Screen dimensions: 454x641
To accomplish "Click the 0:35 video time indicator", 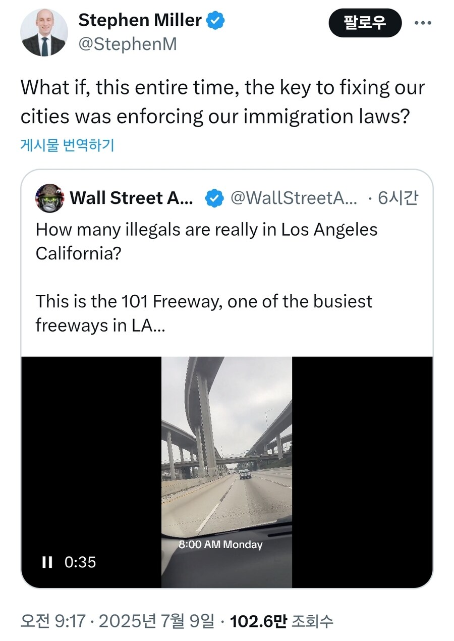I will tap(80, 562).
